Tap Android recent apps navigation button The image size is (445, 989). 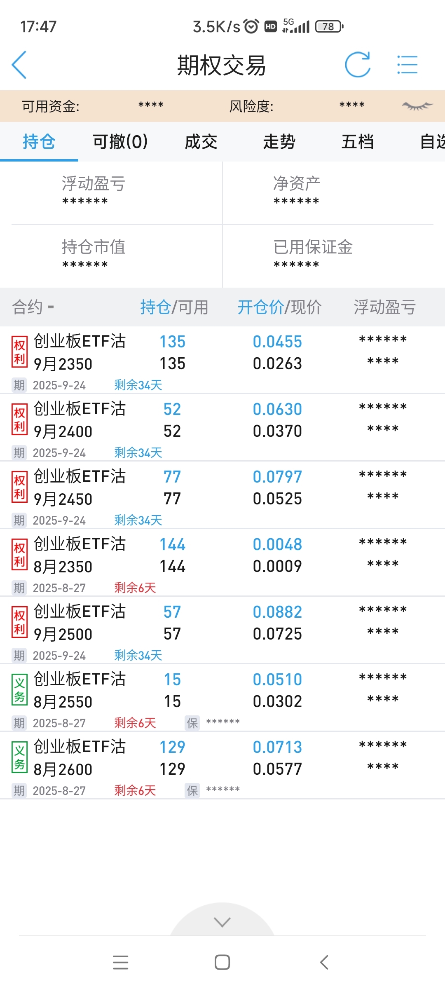click(x=120, y=962)
